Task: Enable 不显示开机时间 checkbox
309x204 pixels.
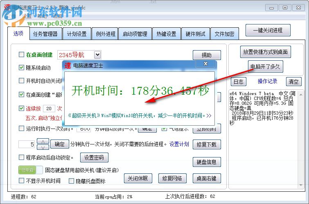Action: click(21, 181)
